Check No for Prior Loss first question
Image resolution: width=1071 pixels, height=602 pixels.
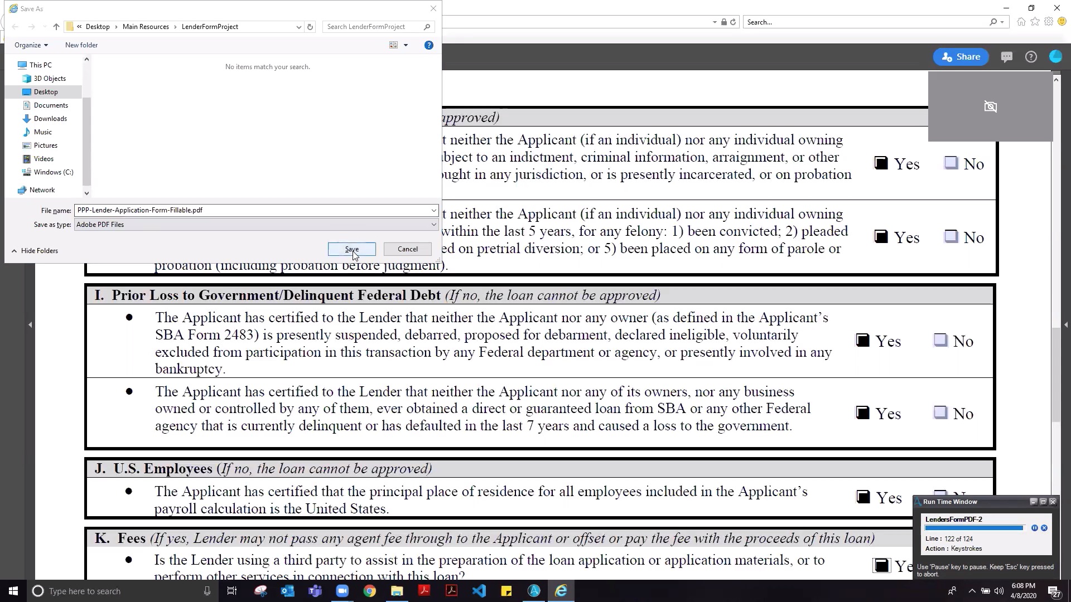pos(940,340)
